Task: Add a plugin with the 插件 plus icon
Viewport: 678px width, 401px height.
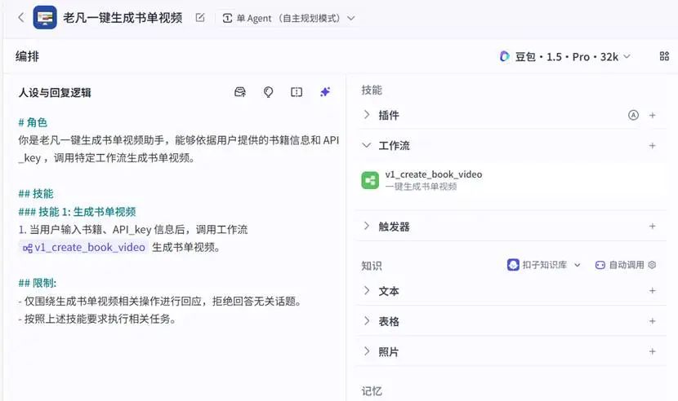Action: point(653,115)
